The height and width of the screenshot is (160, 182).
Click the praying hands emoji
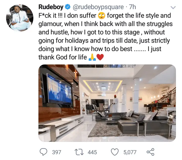pyautogui.click(x=92, y=57)
